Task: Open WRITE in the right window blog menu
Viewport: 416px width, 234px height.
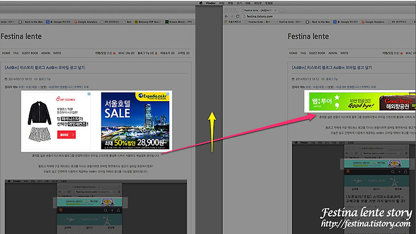Action: pos(344,53)
